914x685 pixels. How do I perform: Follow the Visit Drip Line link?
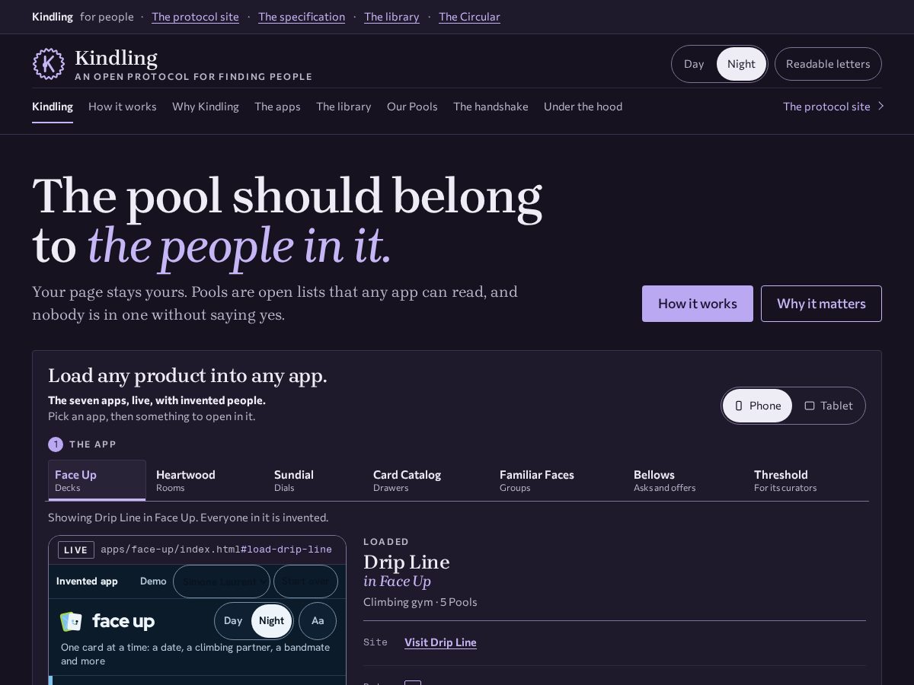click(x=440, y=642)
